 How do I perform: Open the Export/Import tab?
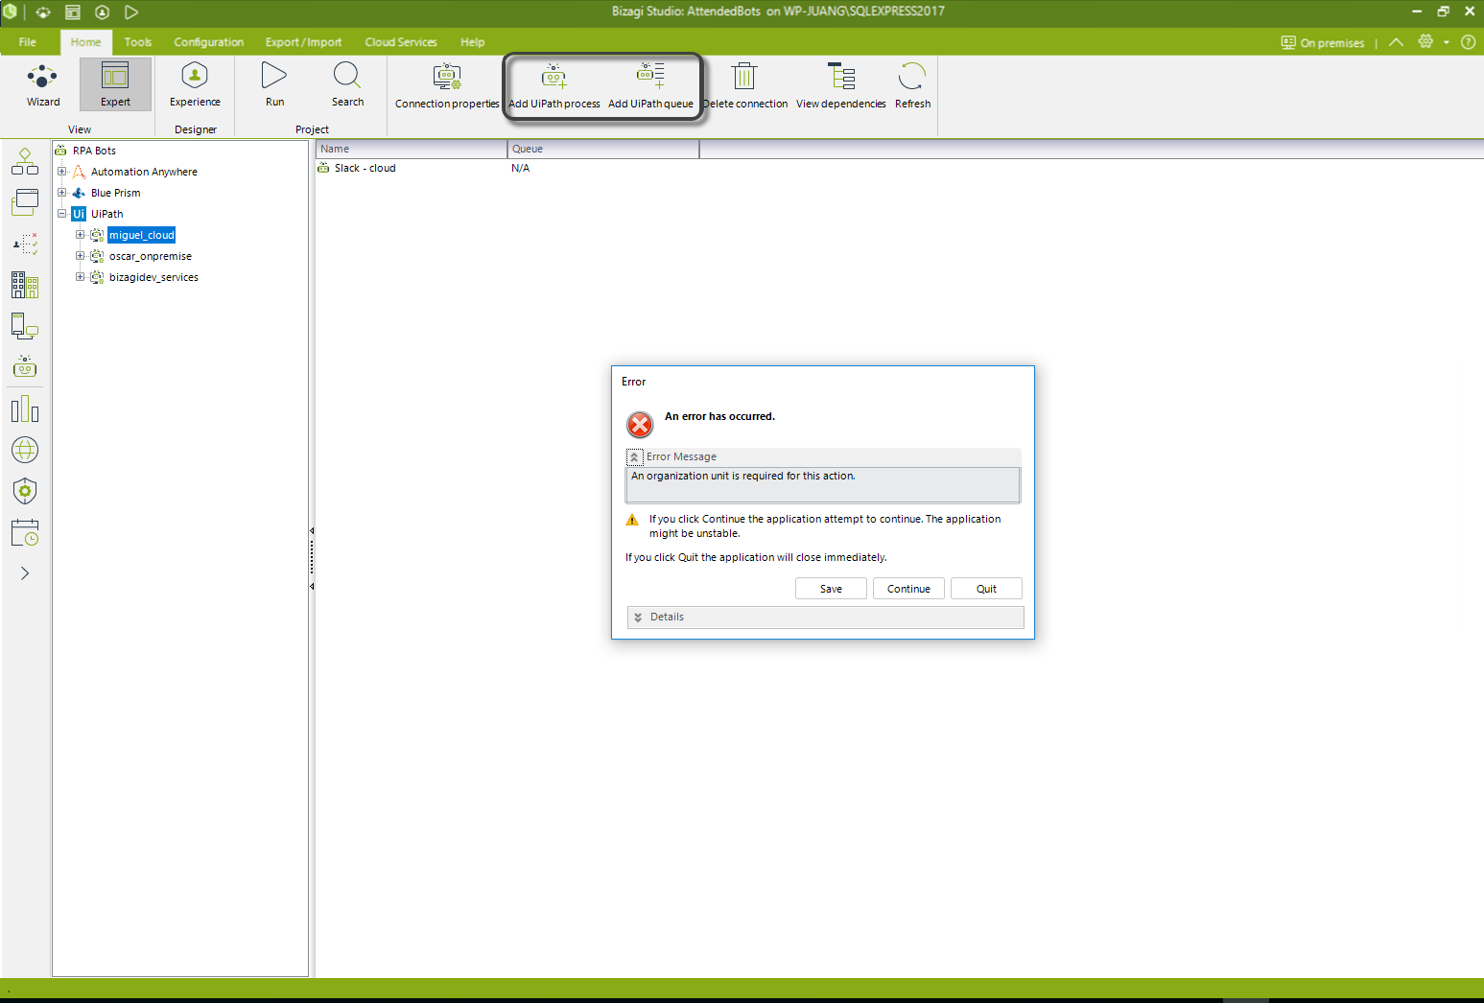point(303,42)
